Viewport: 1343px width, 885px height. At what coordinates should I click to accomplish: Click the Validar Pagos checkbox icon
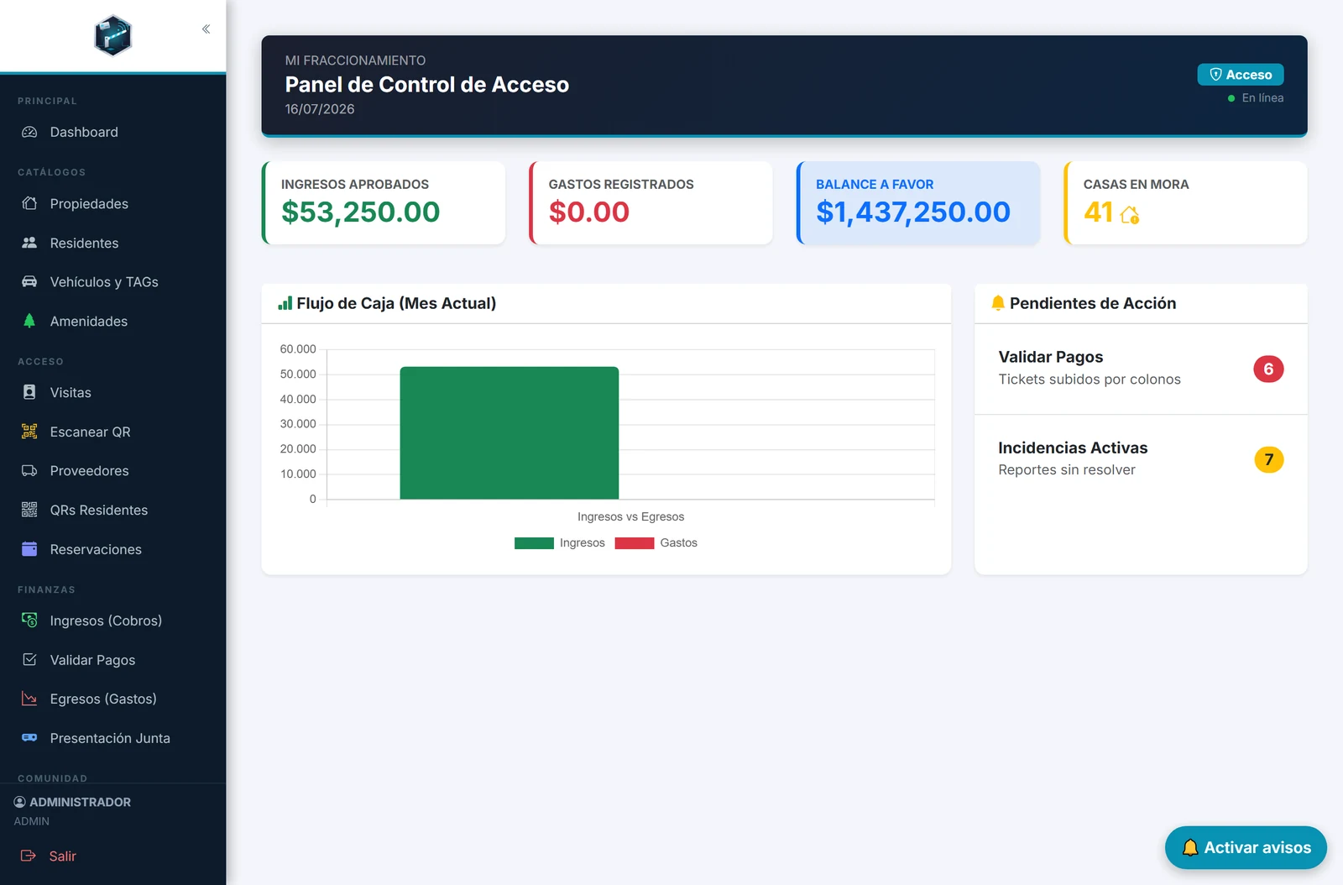coord(29,660)
